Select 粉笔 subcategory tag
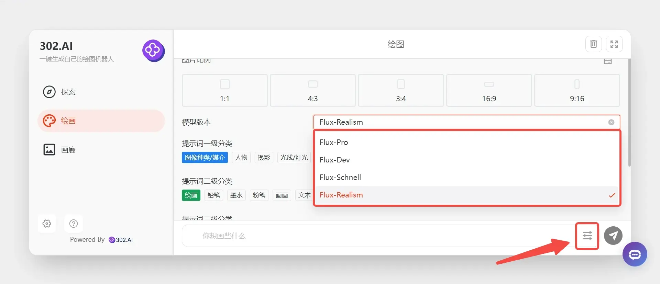660x284 pixels. (259, 195)
